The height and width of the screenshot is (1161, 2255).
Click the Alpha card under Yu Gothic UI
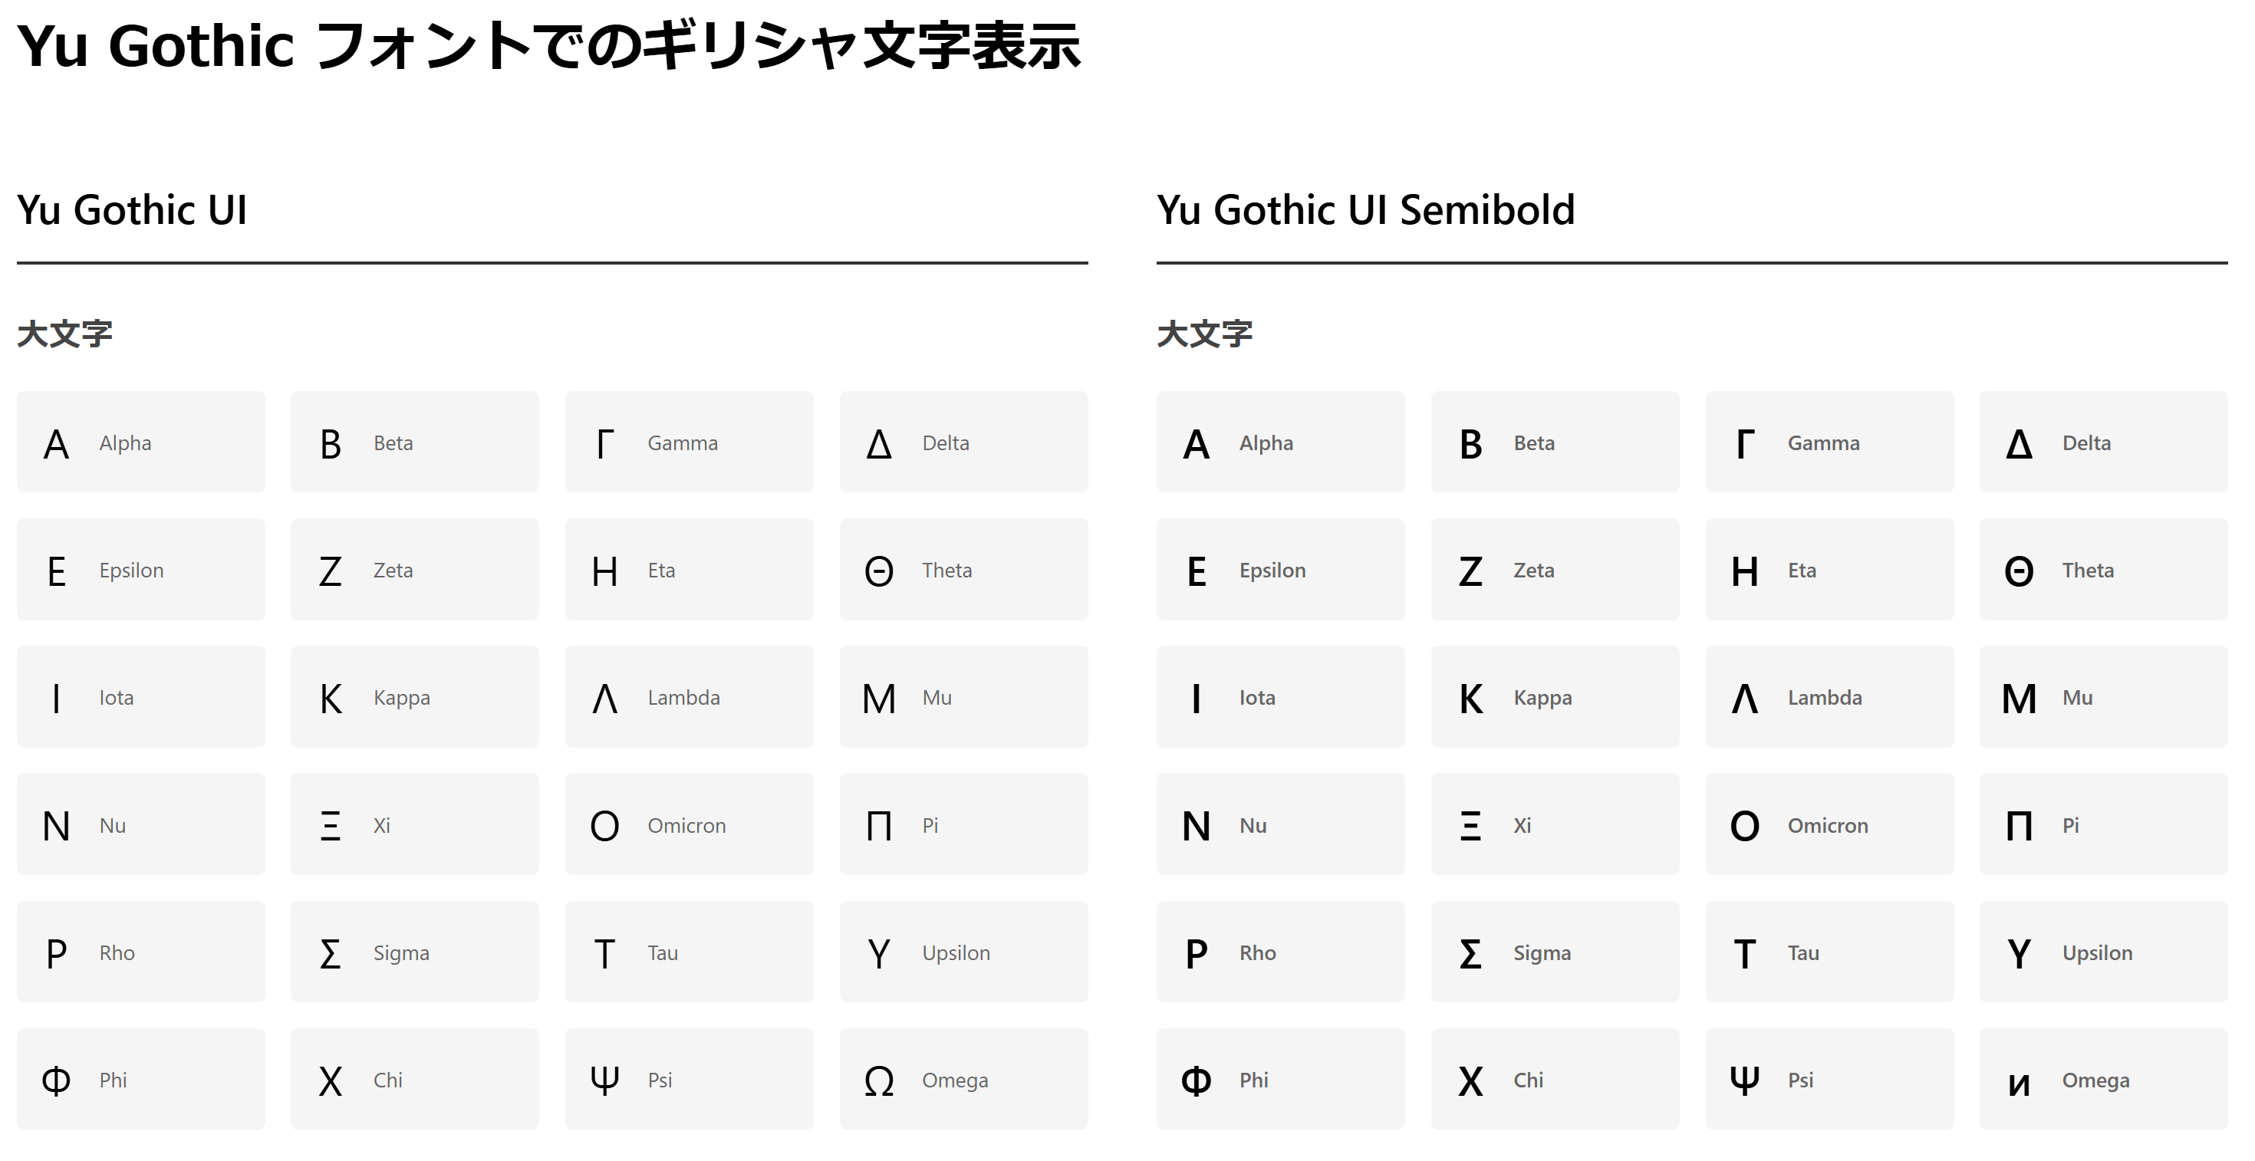140,442
